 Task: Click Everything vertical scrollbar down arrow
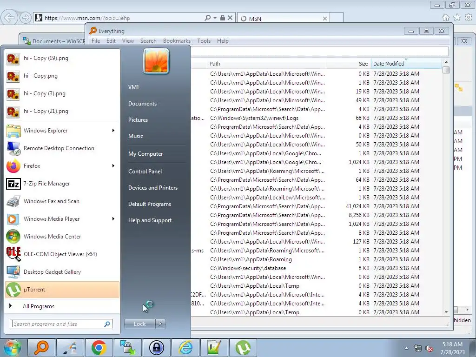tap(446, 312)
